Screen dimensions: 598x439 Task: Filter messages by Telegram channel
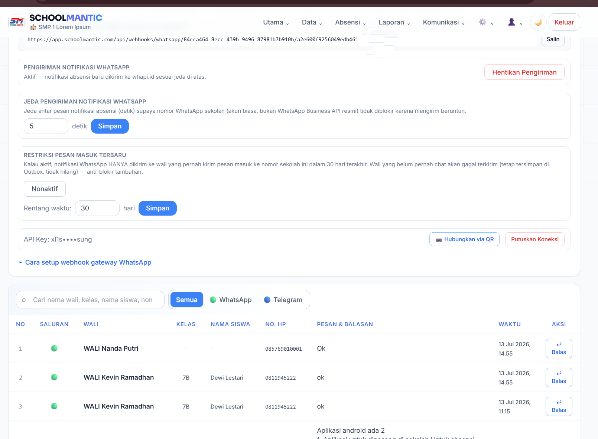coord(283,300)
